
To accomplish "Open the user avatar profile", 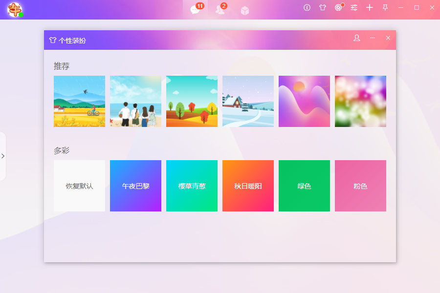I will click(15, 10).
